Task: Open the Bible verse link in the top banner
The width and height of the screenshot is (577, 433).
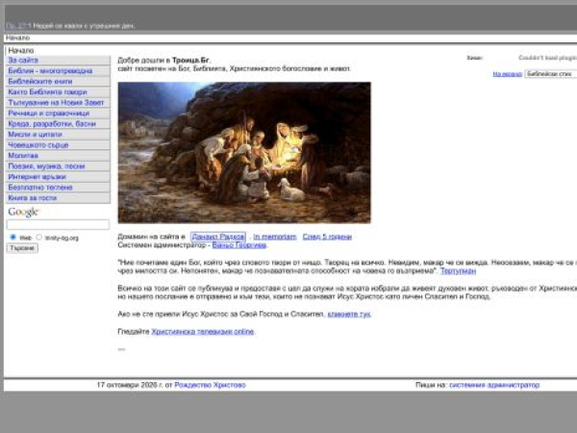Action: (x=15, y=26)
